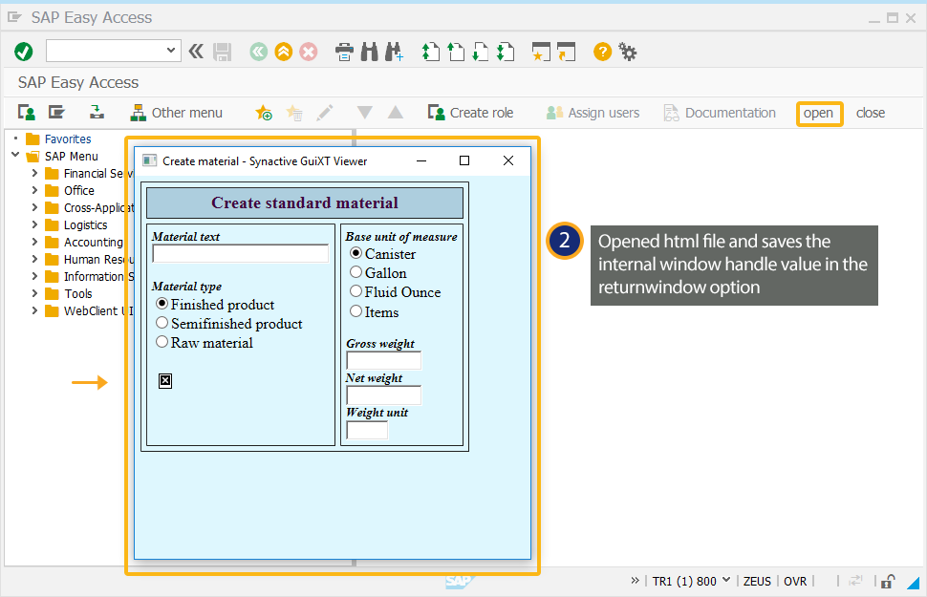The width and height of the screenshot is (927, 597).
Task: Click the lock icon in the status bar
Action: point(888,581)
